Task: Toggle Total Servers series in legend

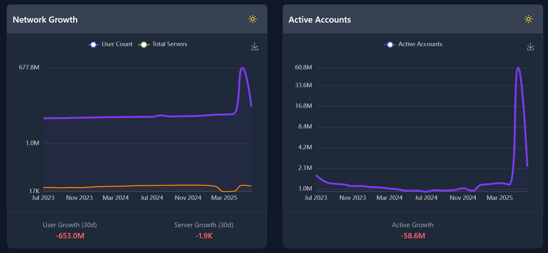Action: point(170,44)
